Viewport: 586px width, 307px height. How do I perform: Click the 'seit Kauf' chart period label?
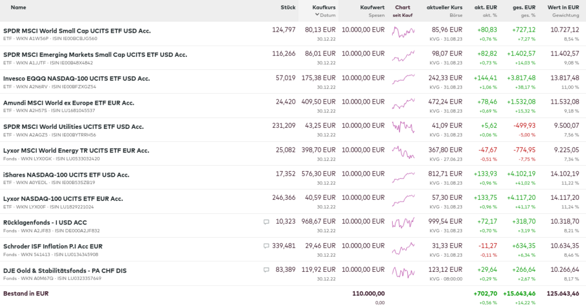[x=403, y=15]
